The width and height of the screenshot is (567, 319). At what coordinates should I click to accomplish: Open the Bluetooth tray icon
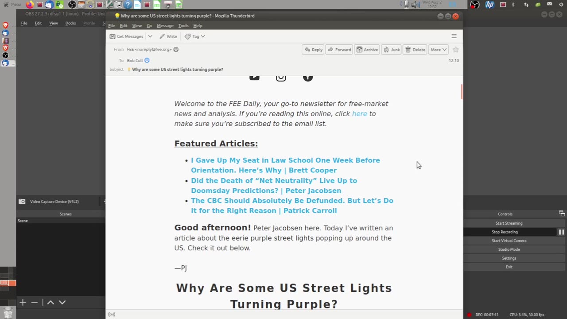click(x=513, y=4)
